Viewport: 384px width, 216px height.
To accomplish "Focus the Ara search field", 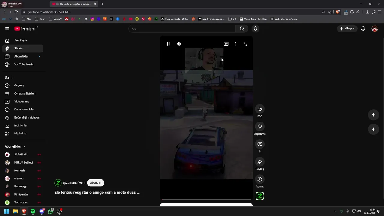I will click(182, 28).
